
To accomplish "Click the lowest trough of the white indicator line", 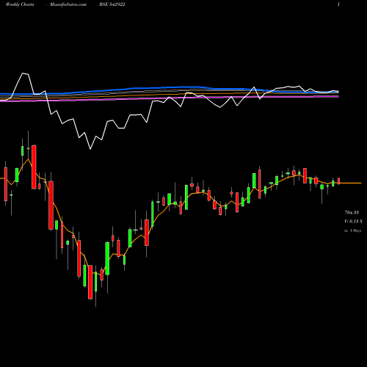I will [90, 148].
